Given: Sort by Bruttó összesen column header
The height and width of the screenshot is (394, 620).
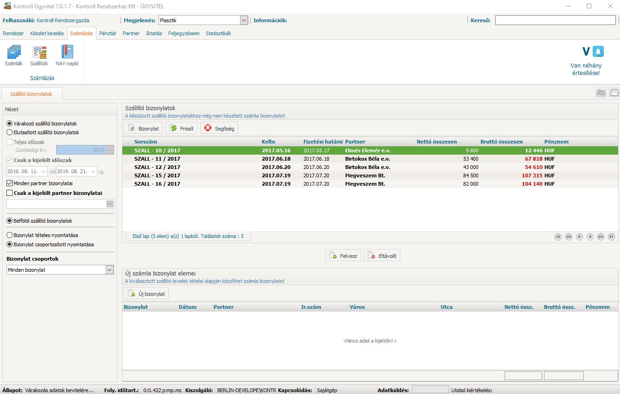Looking at the screenshot, I should [511, 142].
